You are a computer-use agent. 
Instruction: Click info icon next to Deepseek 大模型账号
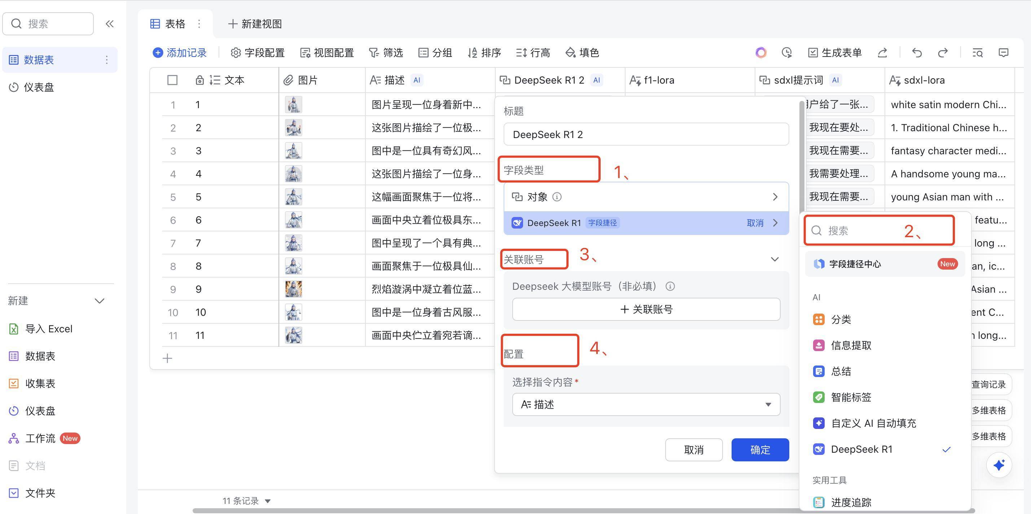[670, 287]
